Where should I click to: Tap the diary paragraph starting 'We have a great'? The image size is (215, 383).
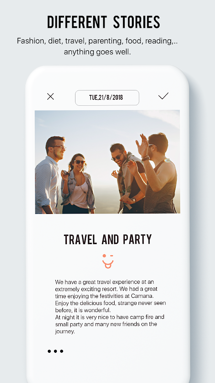tap(110, 296)
